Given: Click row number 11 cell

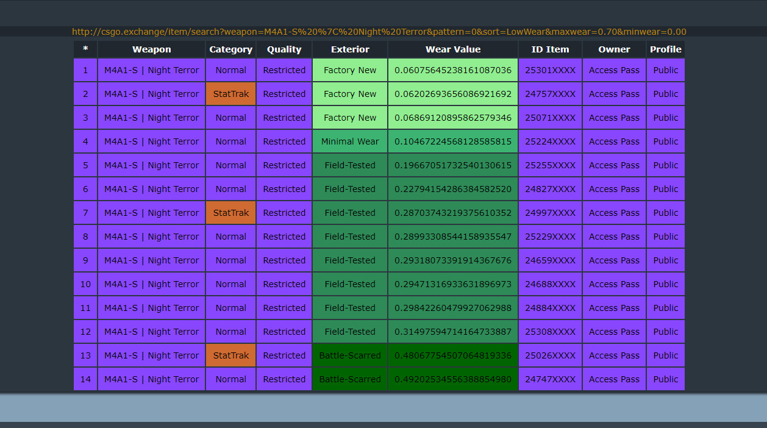Looking at the screenshot, I should (85, 308).
